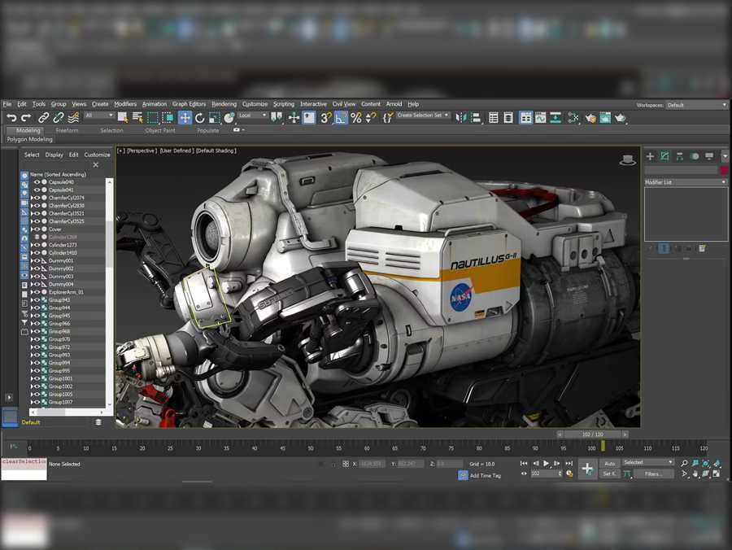
Task: Hide the Cover object via eye icon
Action: (x=37, y=229)
